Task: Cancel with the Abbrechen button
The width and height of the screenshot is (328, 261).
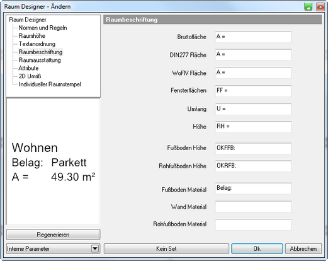Action: click(x=303, y=249)
